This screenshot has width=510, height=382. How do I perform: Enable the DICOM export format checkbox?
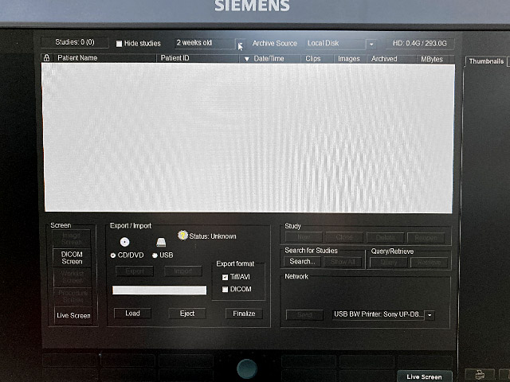point(225,289)
